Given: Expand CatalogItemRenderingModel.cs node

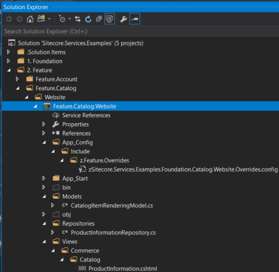Looking at the screenshot, I should 53,205.
